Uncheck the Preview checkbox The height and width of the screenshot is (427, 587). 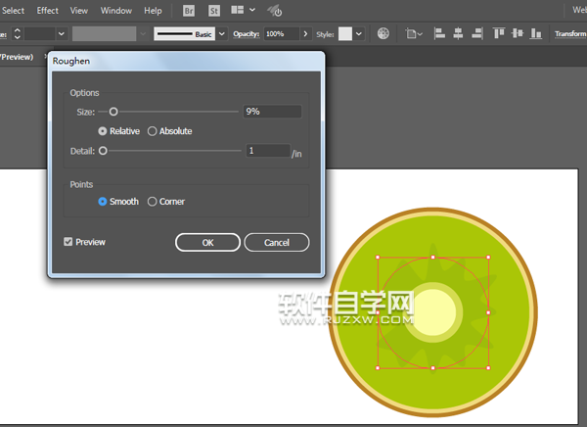(x=68, y=242)
